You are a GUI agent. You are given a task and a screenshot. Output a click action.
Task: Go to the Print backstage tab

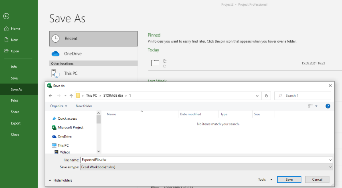click(x=14, y=101)
